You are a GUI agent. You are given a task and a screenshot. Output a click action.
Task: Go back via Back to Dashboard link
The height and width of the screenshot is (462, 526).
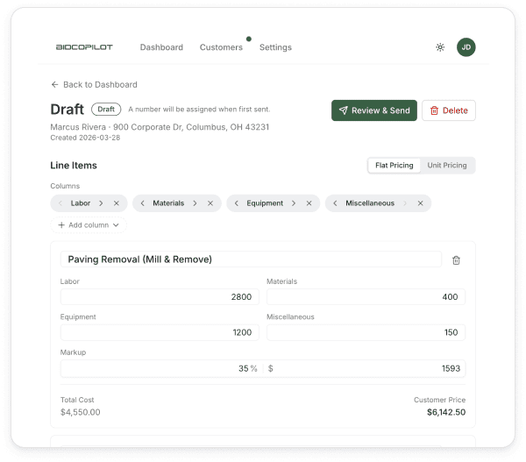pos(94,84)
